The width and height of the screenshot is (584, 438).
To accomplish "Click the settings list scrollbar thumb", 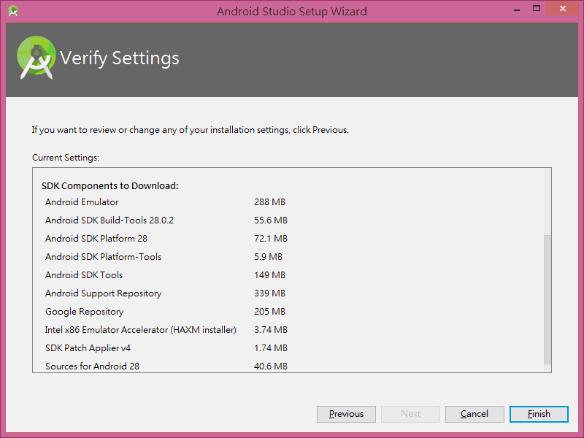I will (547, 299).
